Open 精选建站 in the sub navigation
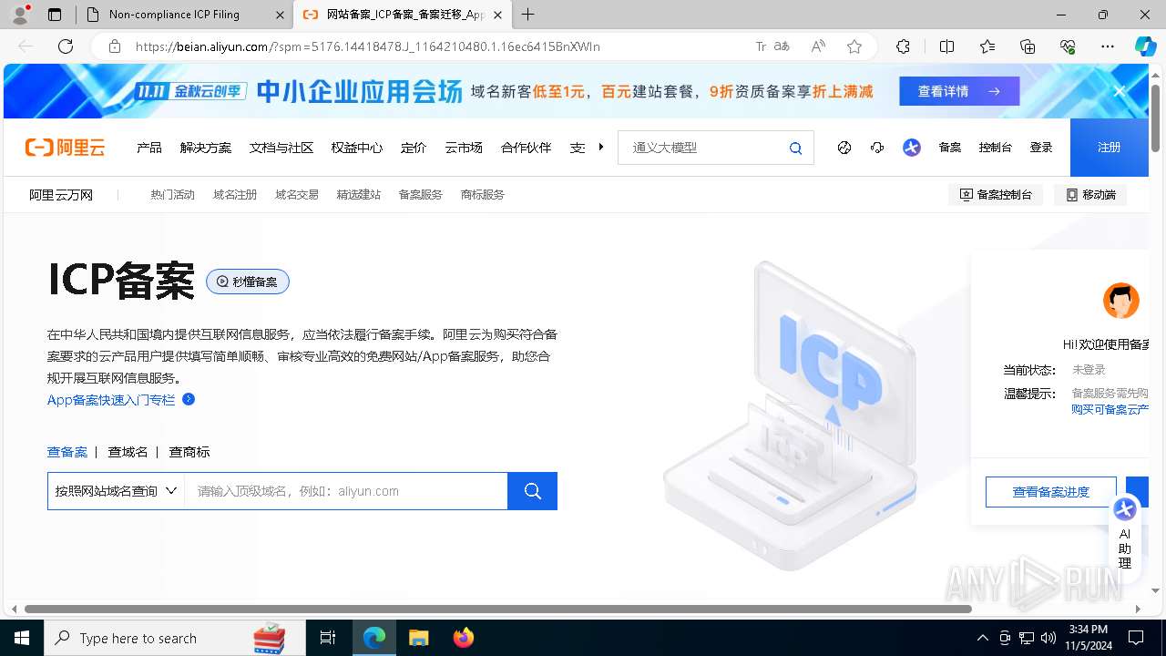The height and width of the screenshot is (656, 1166). (359, 195)
